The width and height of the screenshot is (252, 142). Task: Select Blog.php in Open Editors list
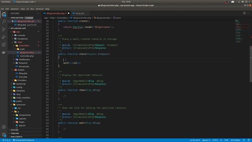24,25
